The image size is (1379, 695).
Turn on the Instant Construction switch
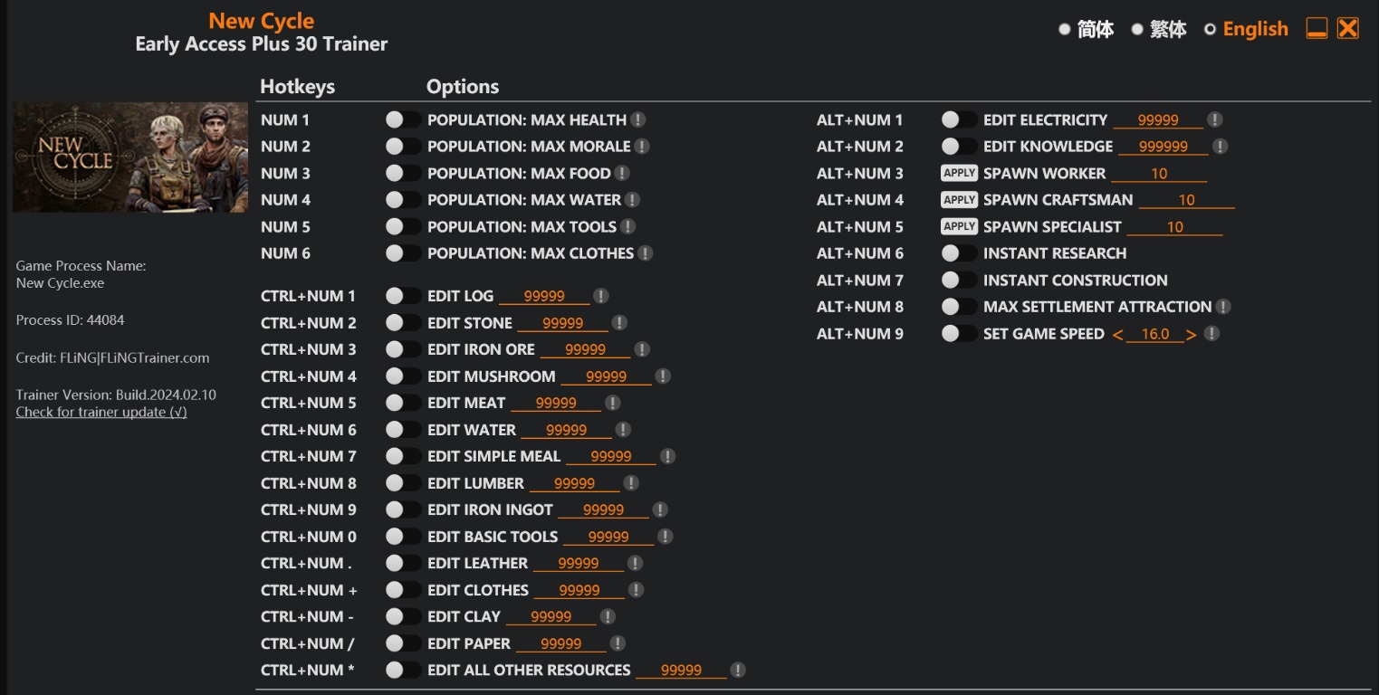click(958, 281)
